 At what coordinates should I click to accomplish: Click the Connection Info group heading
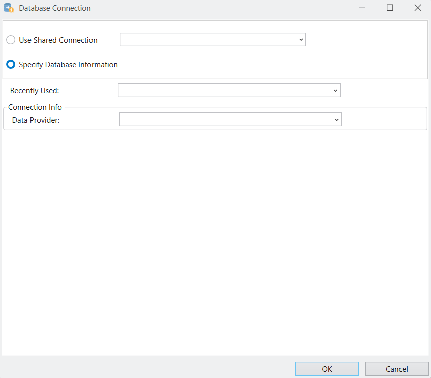35,107
